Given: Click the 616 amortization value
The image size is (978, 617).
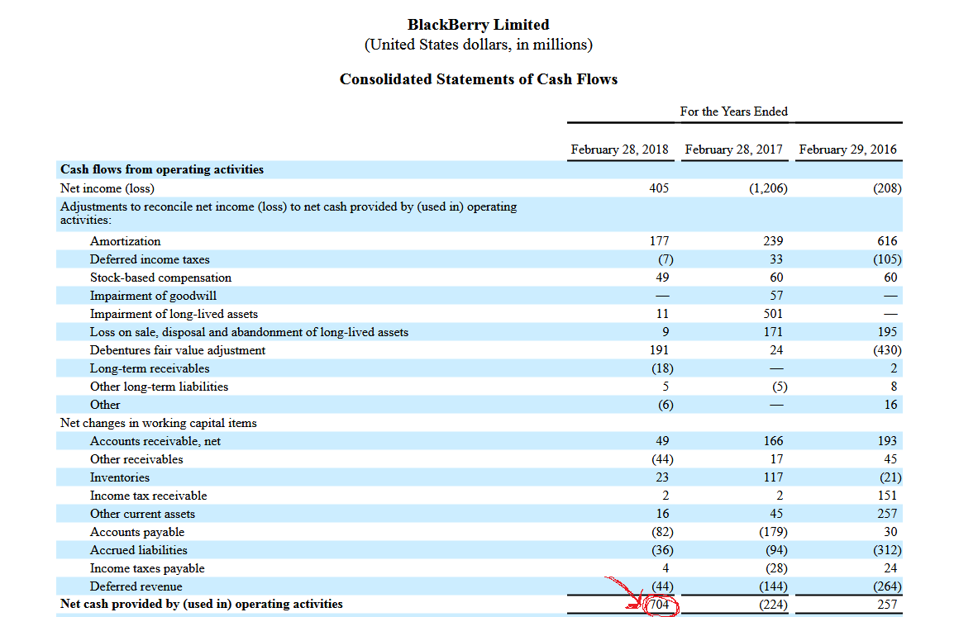Looking at the screenshot, I should [887, 241].
